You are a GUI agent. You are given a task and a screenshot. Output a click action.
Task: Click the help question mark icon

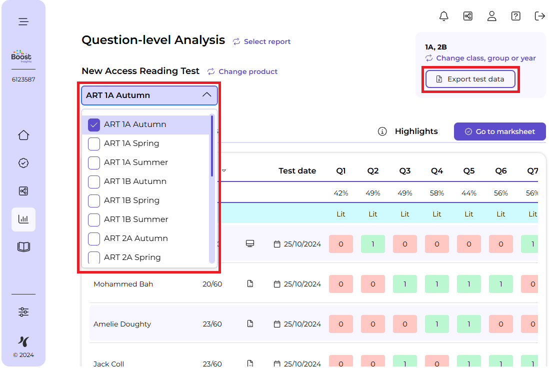click(x=515, y=16)
